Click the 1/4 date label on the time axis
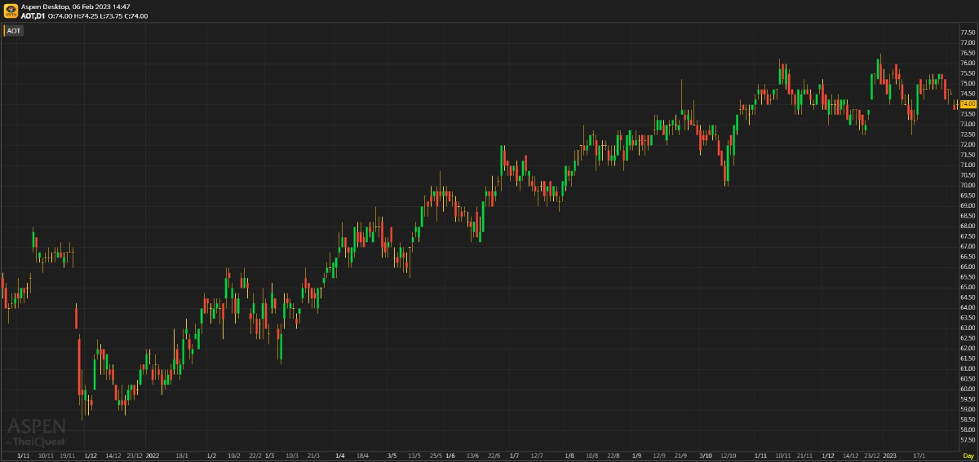This screenshot has height=462, width=979. coord(340,455)
